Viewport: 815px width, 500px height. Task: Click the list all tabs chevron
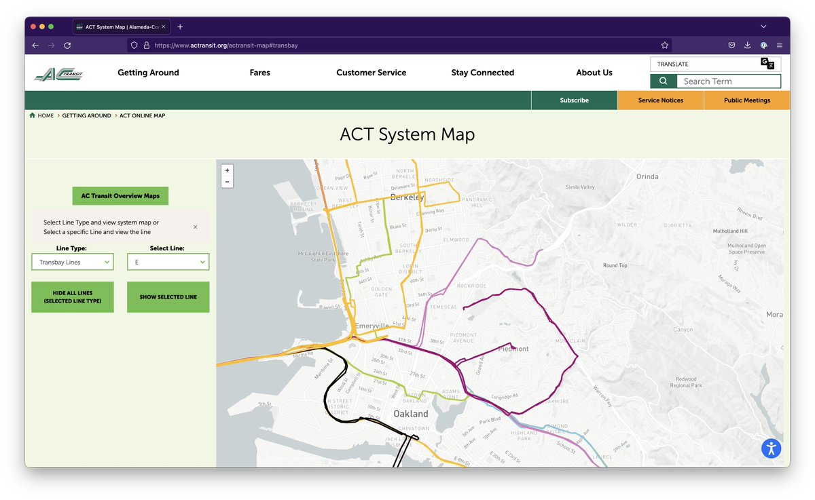763,26
